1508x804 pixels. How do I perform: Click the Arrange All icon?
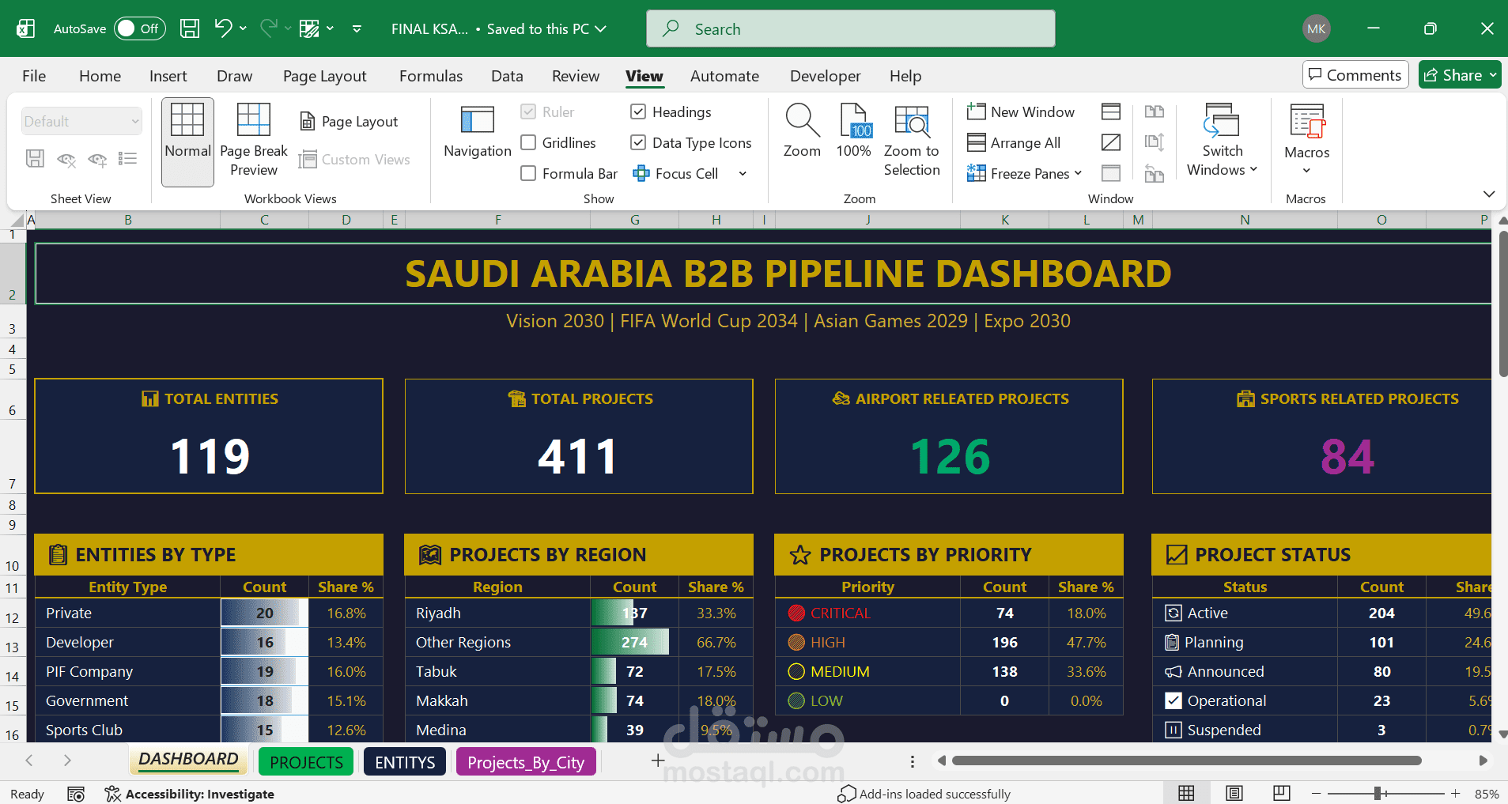coord(1017,142)
